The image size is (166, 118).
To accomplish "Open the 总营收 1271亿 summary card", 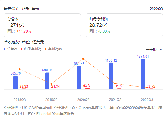I will [x=42, y=25].
